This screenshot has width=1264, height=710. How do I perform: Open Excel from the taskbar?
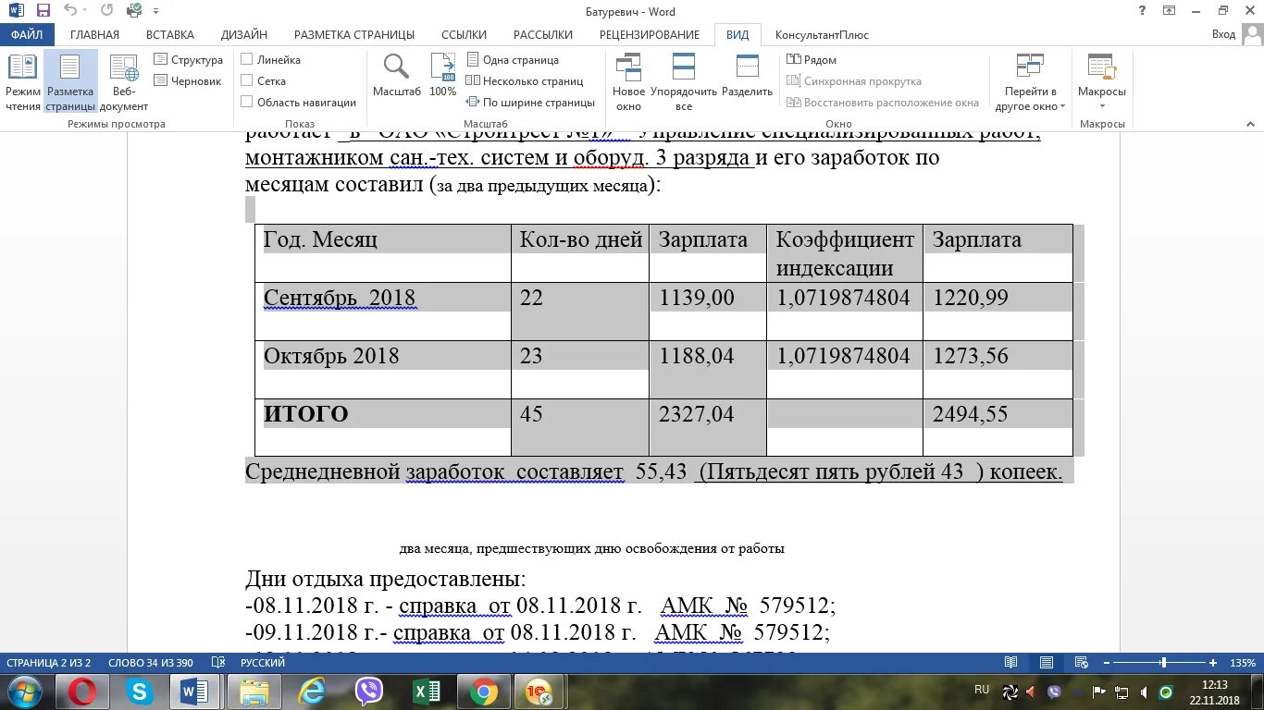click(x=427, y=692)
